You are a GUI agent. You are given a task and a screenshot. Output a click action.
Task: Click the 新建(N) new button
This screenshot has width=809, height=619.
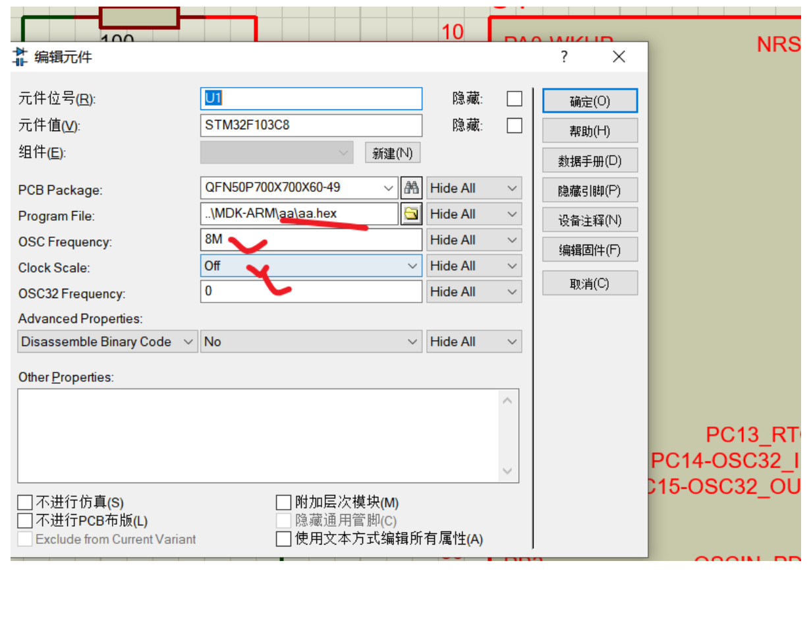tap(393, 153)
